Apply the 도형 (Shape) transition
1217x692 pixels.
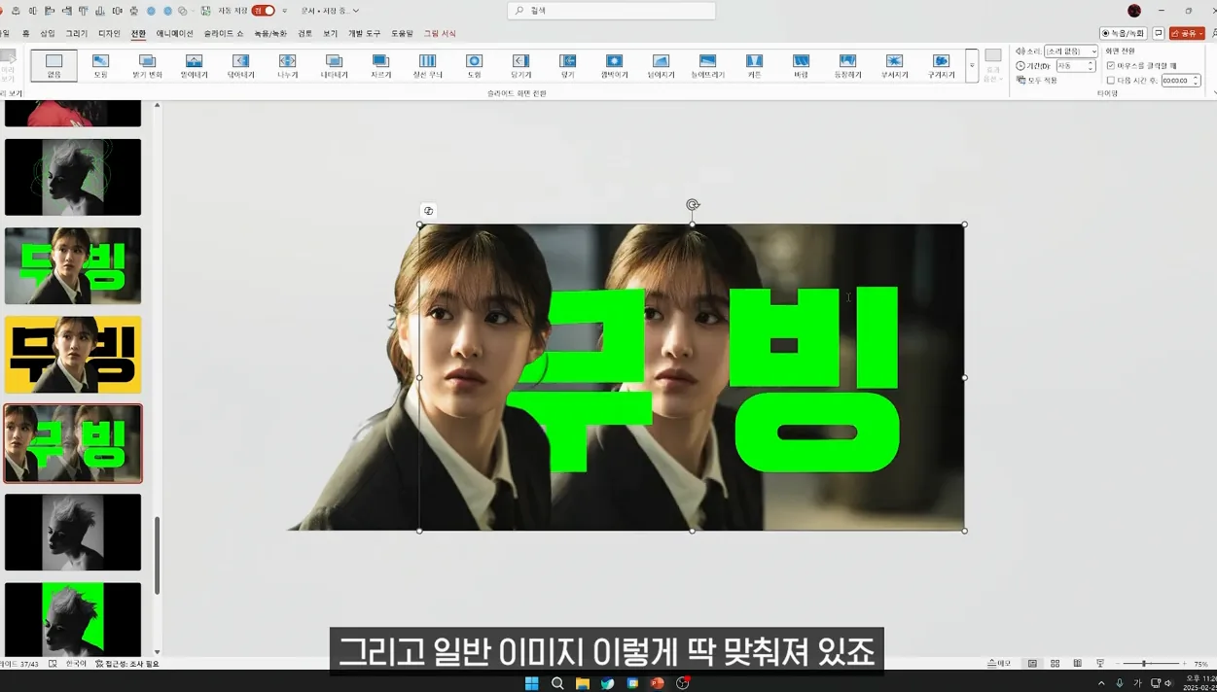[x=474, y=65]
